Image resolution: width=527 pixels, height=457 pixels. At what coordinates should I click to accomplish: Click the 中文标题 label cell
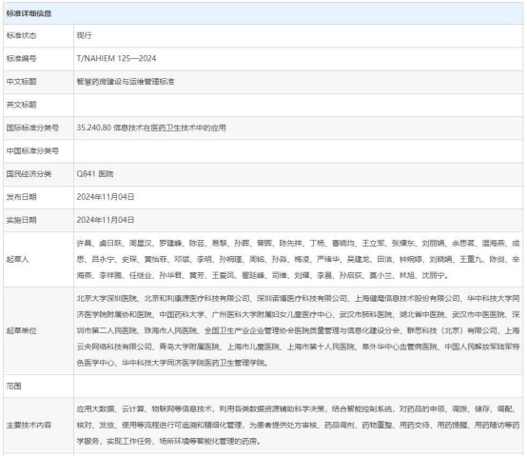39,82
